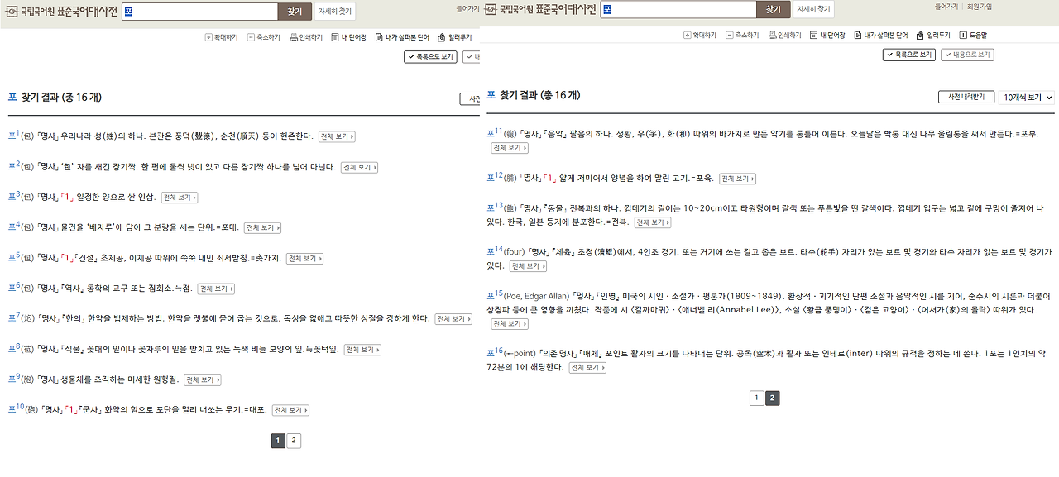Image resolution: width=1059 pixels, height=477 pixels.
Task: Open 내가 살펴본 단어 icon
Action: tap(881, 36)
